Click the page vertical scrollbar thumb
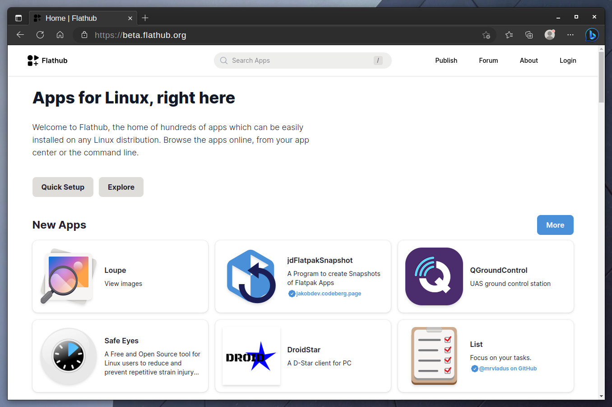612x407 pixels. [x=601, y=77]
